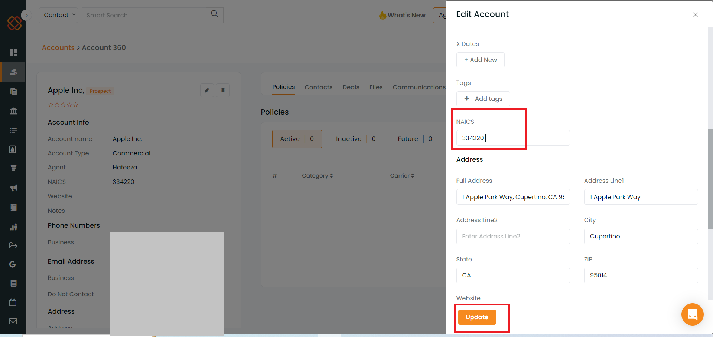Open the envelope mail icon in sidebar
Viewport: 713px width, 337px height.
point(13,321)
